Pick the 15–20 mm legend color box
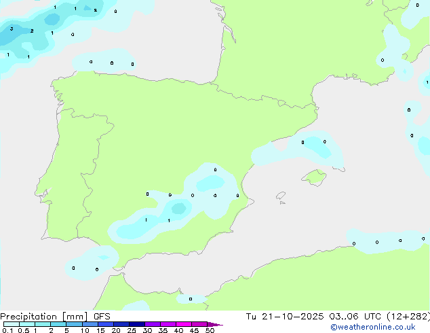This screenshot has height=333, width=430. pos(106,324)
